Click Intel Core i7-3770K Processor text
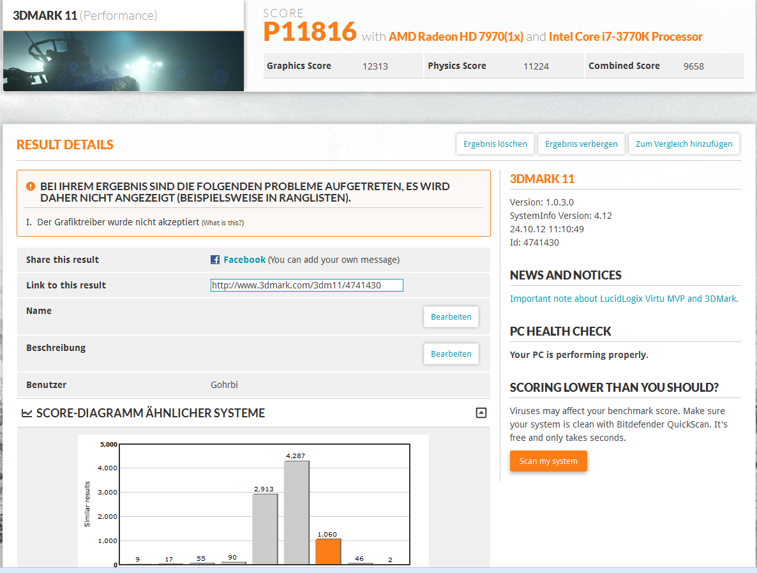Viewport: 757px width, 573px height. pyautogui.click(x=626, y=36)
